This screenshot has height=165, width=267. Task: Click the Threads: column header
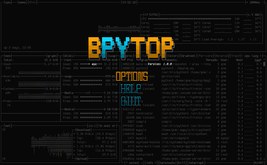pos(212,60)
